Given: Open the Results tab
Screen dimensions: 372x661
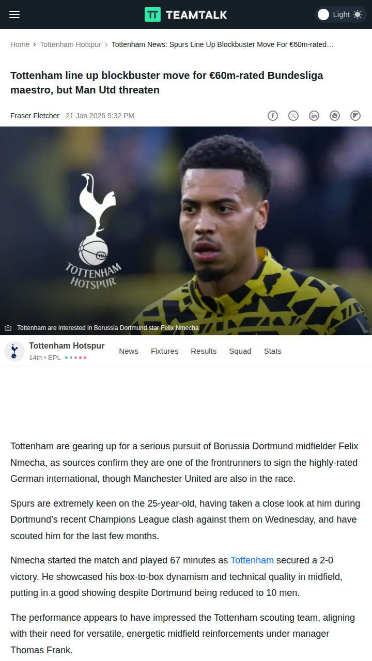Looking at the screenshot, I should point(204,351).
